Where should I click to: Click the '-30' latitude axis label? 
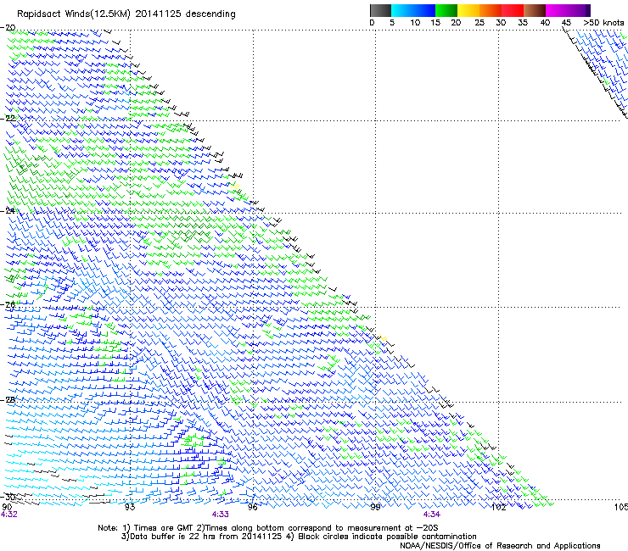coord(8,497)
